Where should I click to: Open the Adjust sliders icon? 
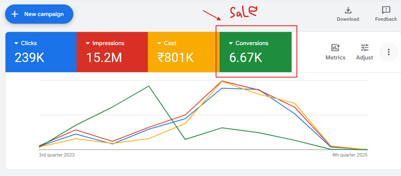click(365, 48)
